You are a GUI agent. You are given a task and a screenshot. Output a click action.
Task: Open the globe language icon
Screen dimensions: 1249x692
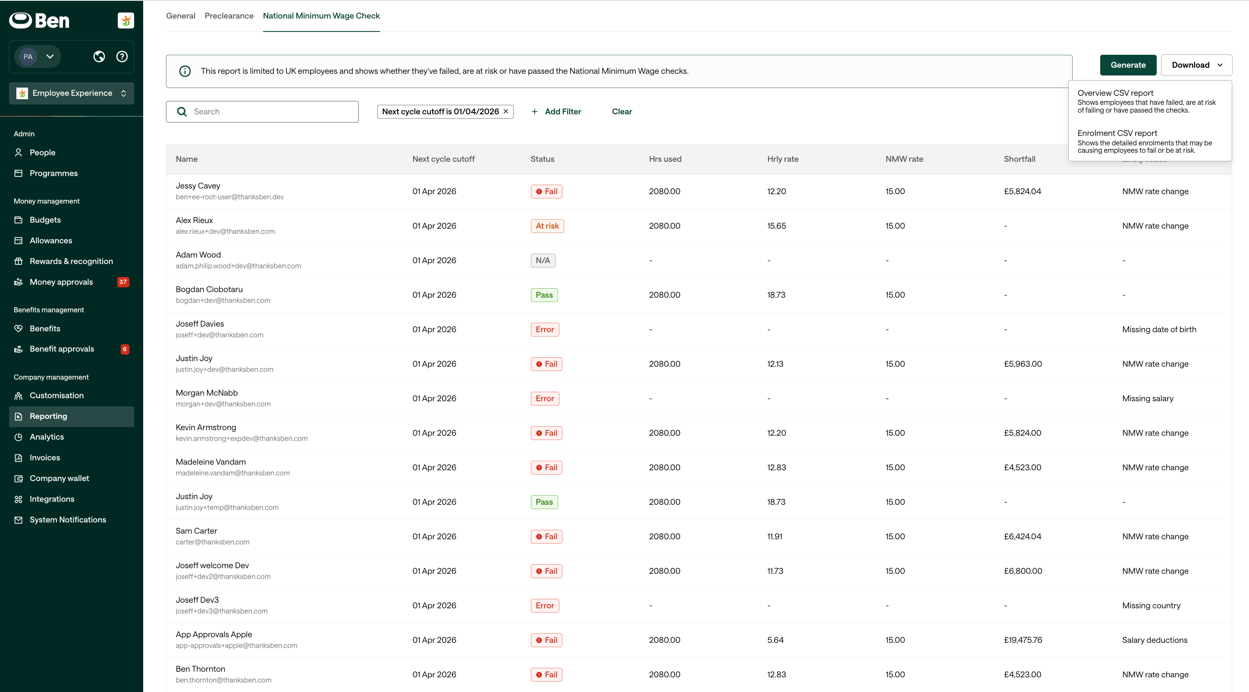99,57
